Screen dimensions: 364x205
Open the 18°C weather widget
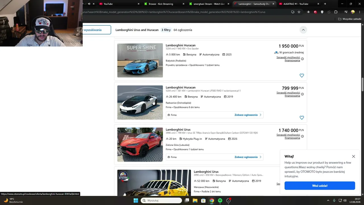13,200
